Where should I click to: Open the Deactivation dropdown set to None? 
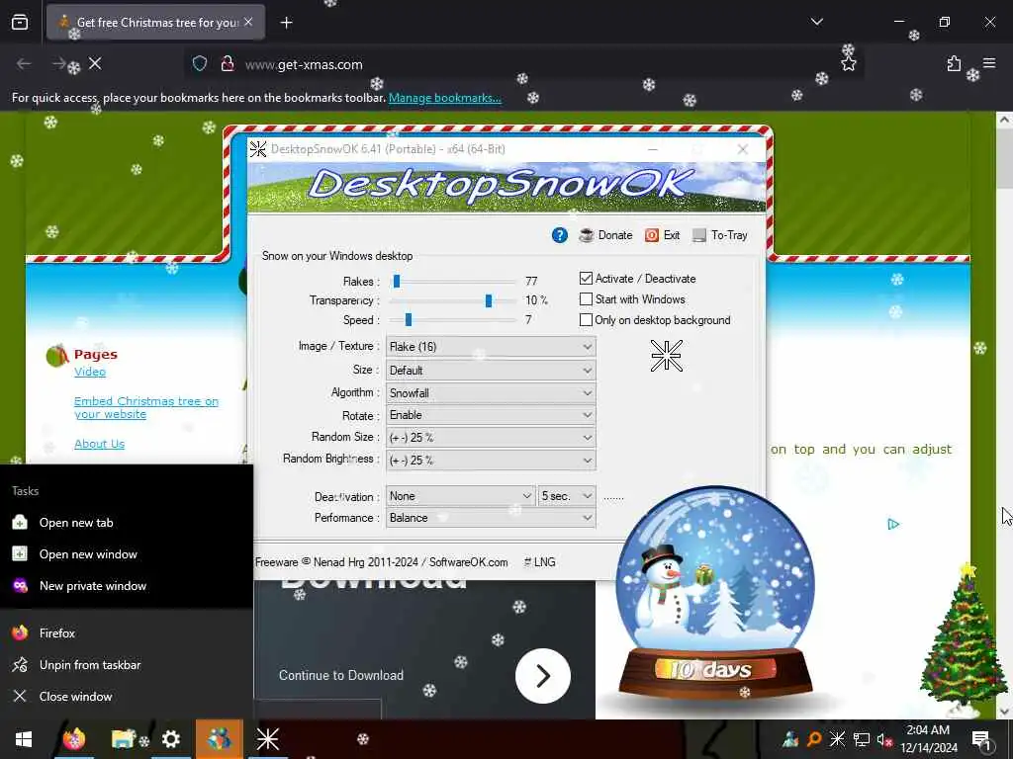click(461, 496)
